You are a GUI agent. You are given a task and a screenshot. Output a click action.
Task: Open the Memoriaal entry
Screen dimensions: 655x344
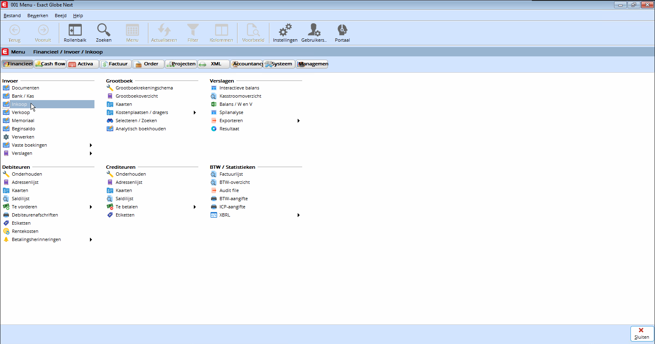pos(23,121)
